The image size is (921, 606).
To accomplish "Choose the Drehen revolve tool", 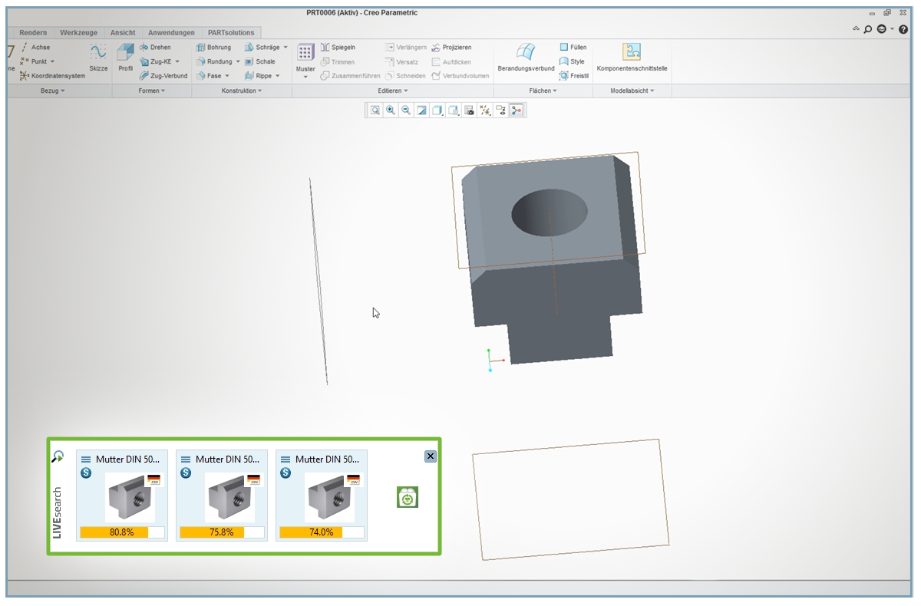I will pos(155,48).
